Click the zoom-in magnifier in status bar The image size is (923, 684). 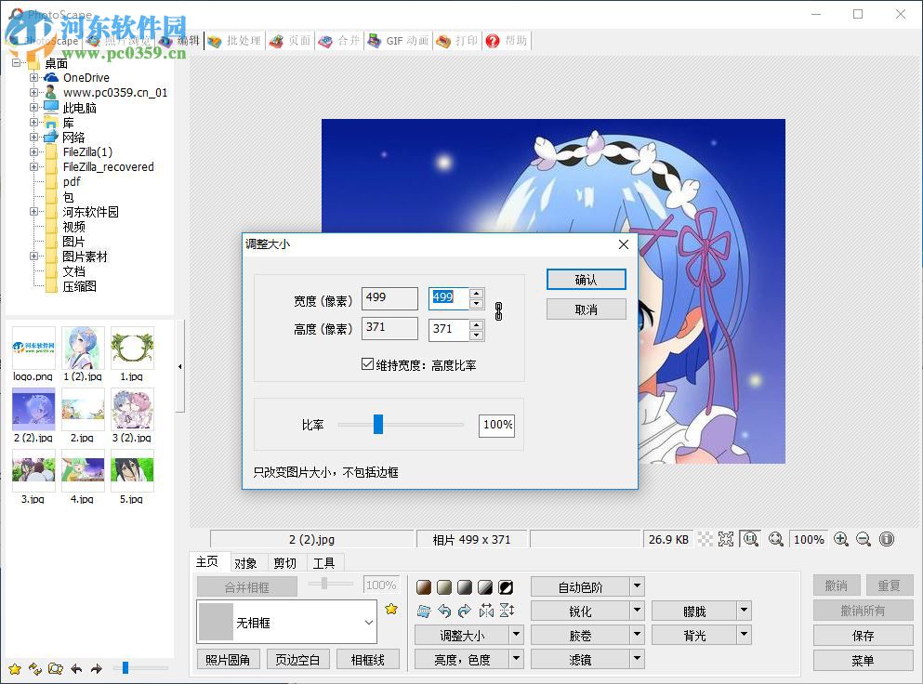click(x=841, y=539)
